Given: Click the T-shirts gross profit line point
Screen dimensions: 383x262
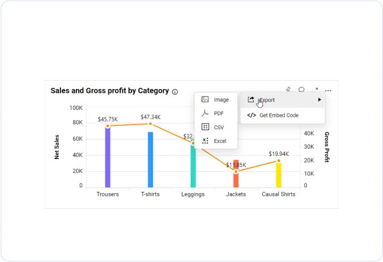Looking at the screenshot, I should click(x=151, y=124).
